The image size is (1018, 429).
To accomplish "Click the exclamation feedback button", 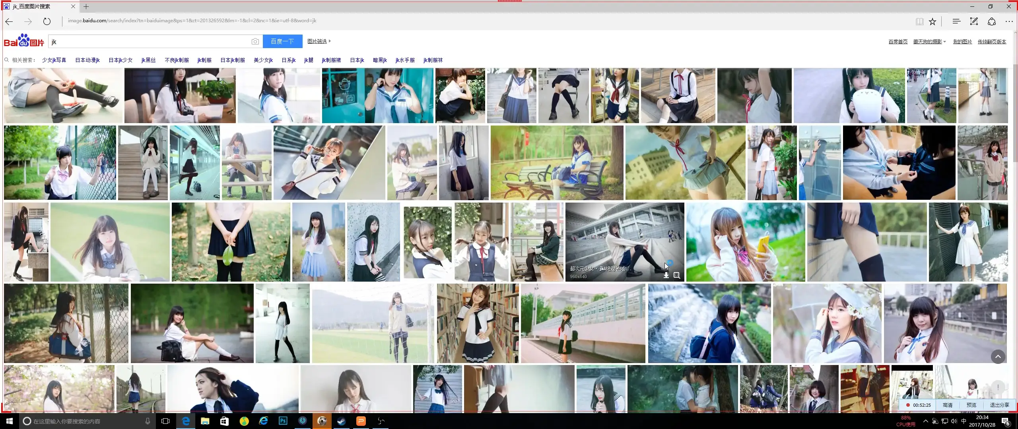I will pos(998,387).
